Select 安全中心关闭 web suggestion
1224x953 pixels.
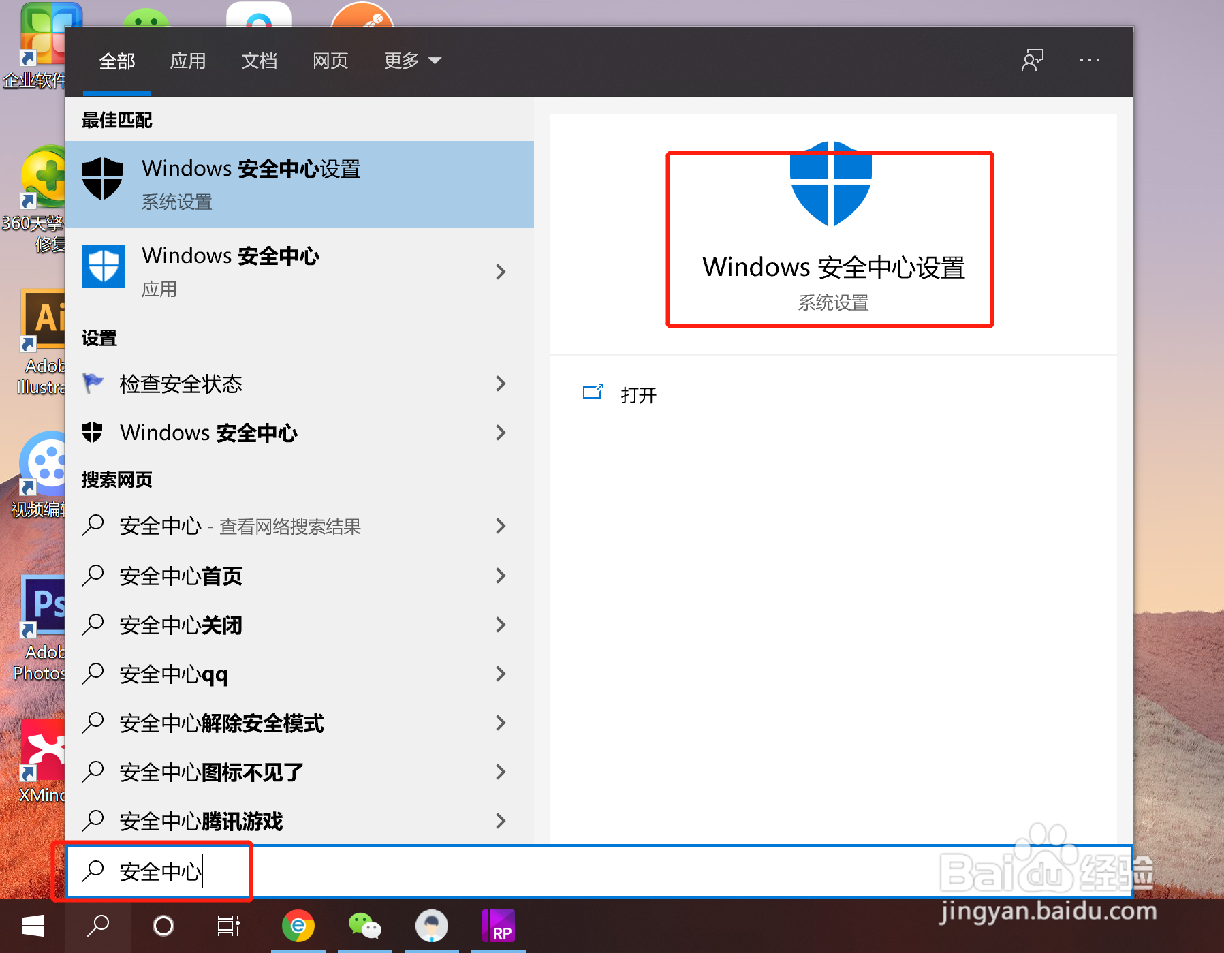pos(300,625)
